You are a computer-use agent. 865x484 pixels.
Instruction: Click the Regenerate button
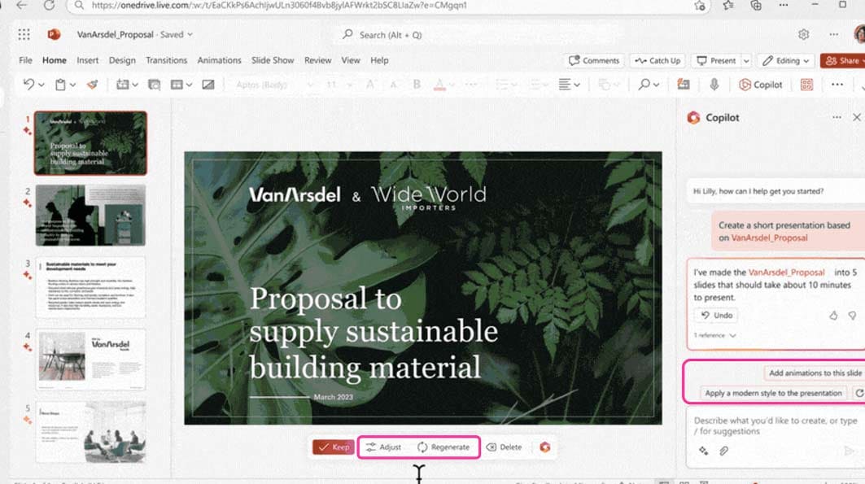tap(443, 447)
